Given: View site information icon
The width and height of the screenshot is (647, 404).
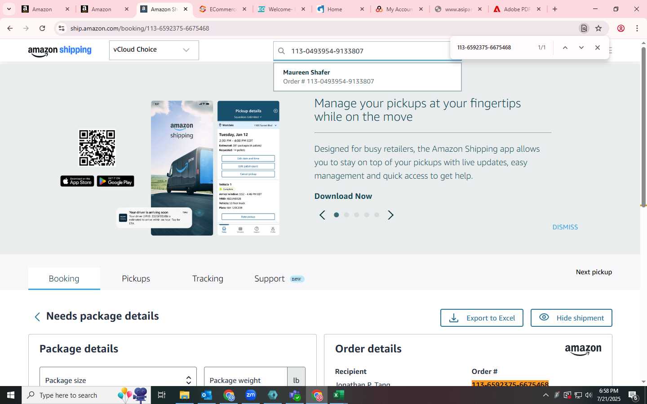Looking at the screenshot, I should tap(62, 28).
